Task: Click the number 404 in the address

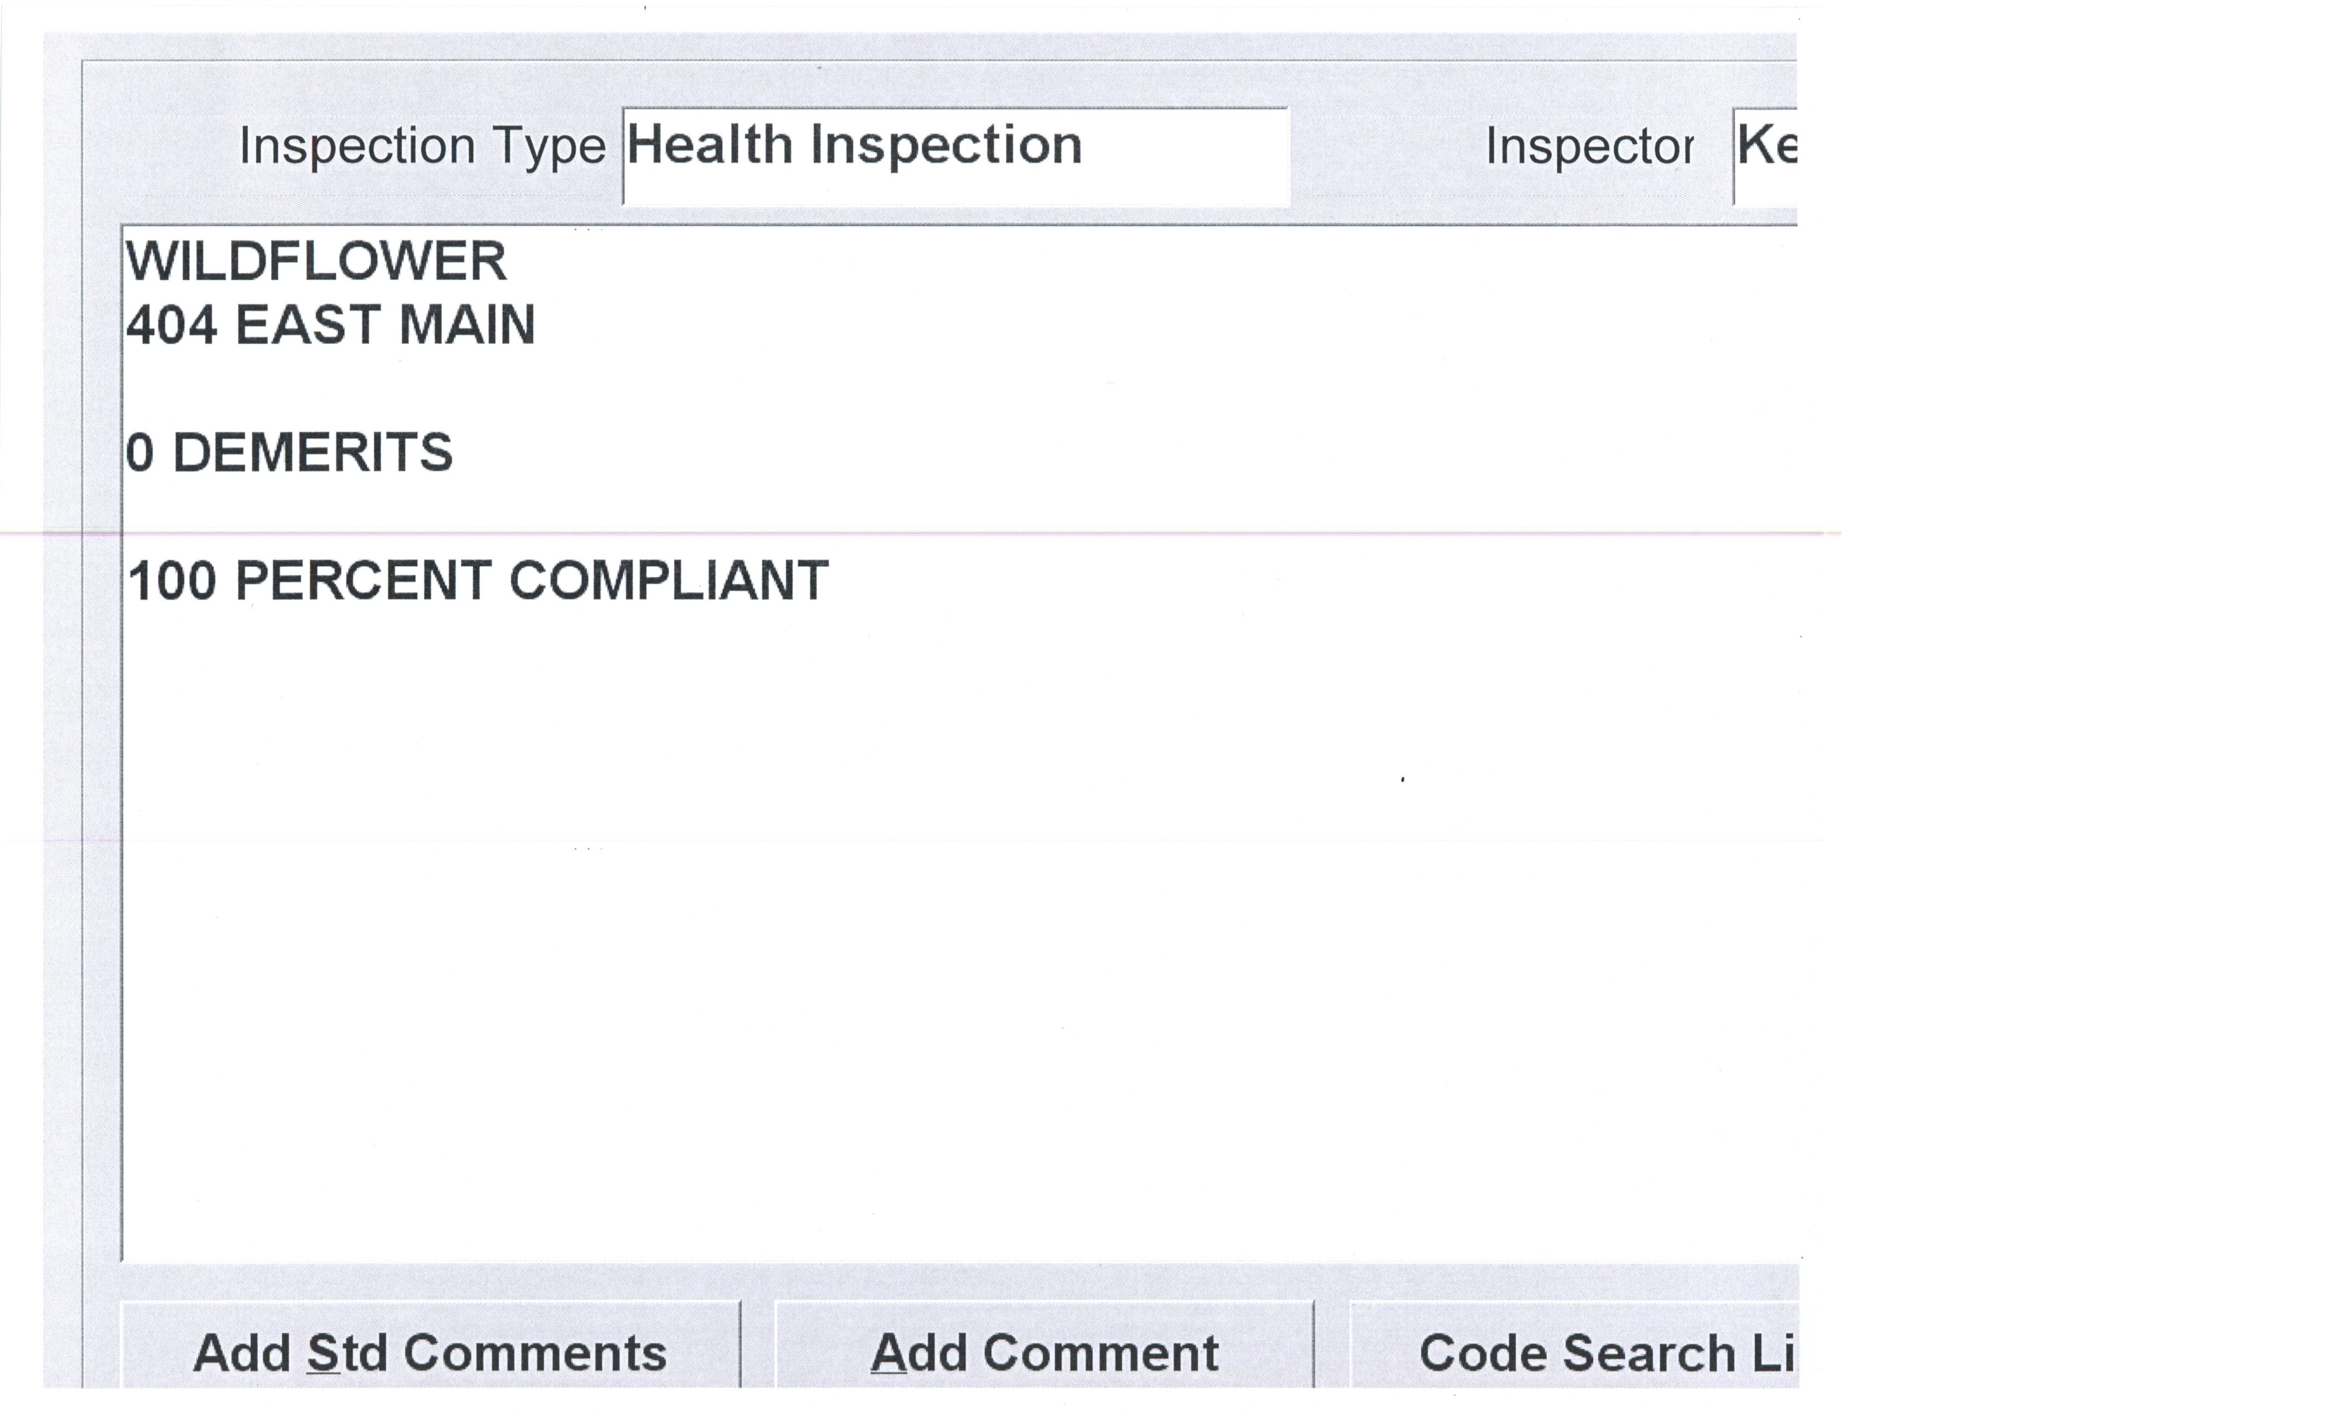Action: tap(172, 325)
